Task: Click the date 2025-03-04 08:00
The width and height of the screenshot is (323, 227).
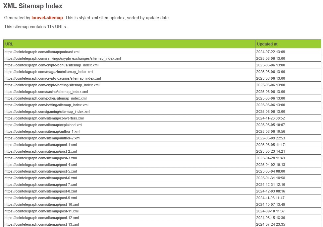Action: coord(270,171)
